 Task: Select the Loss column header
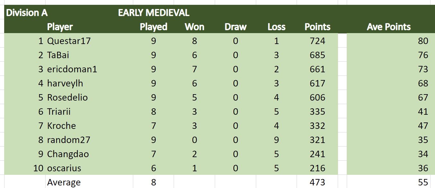pyautogui.click(x=276, y=27)
